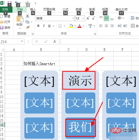Image resolution: width=139 pixels, height=140 pixels.
Task: Increase font size with large A
Action: 88,18
